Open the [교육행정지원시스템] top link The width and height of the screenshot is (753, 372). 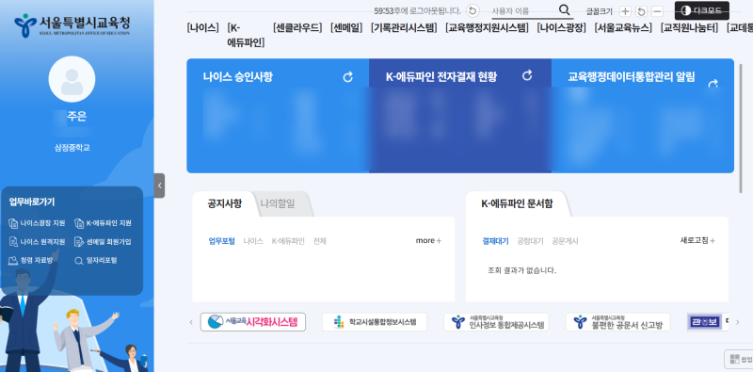(x=487, y=28)
